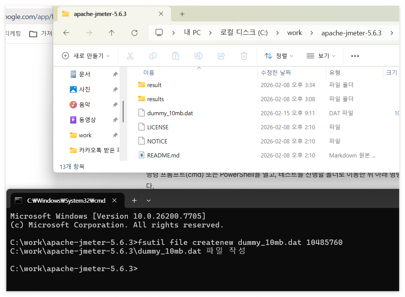Select the dummy_10mb.dat file
Image resolution: width=405 pixels, height=297 pixels.
click(170, 113)
